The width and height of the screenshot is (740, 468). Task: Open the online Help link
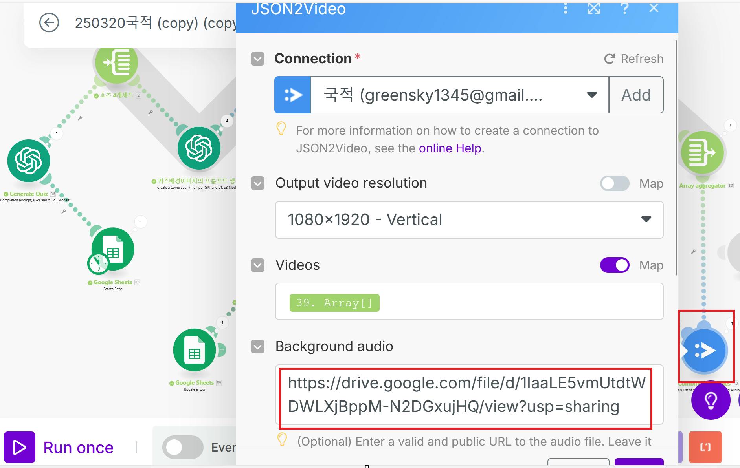click(x=450, y=148)
